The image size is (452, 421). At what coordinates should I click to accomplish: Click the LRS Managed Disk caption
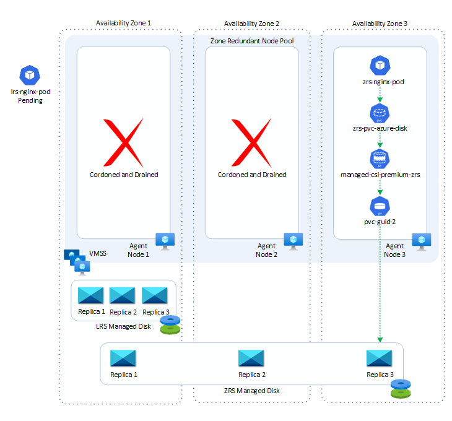point(123,326)
